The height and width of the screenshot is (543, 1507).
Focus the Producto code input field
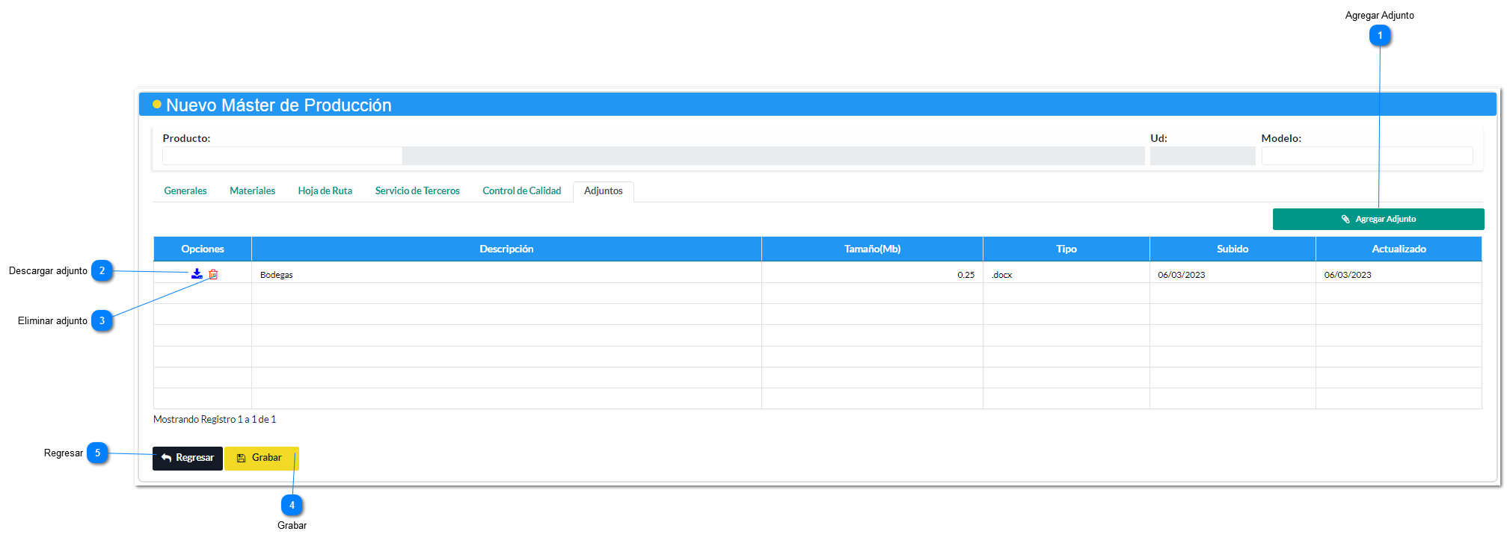[283, 155]
